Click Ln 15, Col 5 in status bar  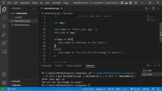point(88,89)
